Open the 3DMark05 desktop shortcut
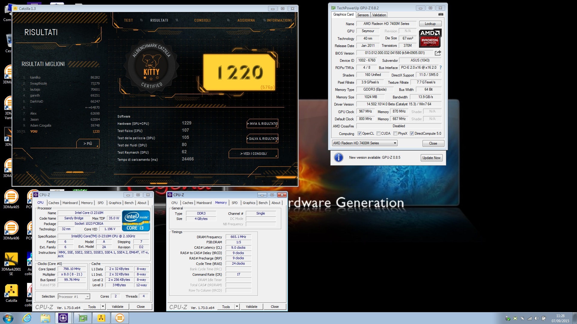 [11, 199]
